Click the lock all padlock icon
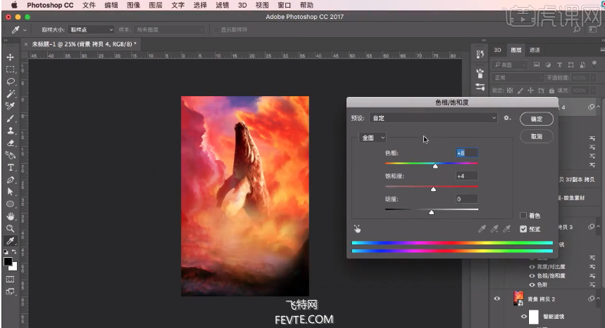This screenshot has height=328, width=605. click(x=551, y=91)
